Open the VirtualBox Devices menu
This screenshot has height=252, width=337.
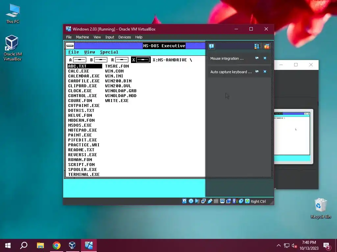coord(124,37)
